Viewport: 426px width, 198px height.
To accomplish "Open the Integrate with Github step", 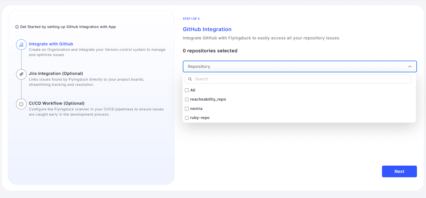I will click(51, 44).
